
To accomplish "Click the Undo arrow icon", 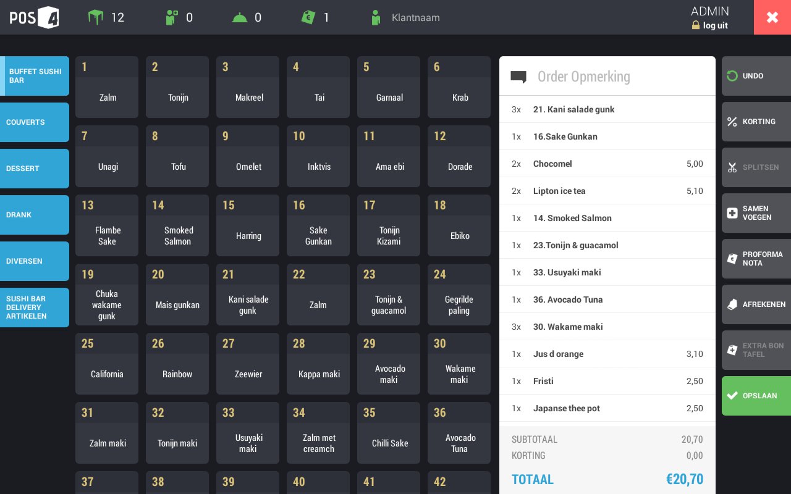I will [x=732, y=76].
